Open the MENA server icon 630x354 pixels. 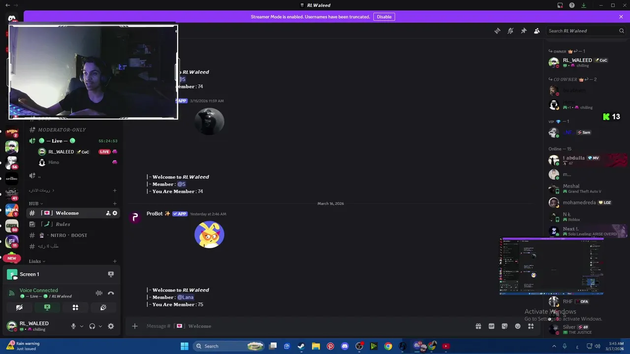click(12, 210)
